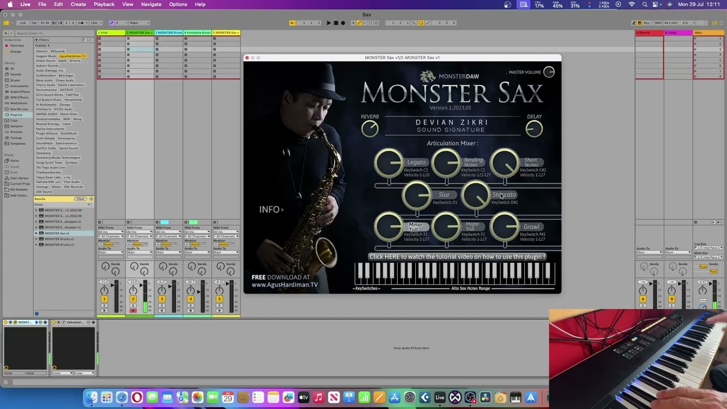Click the transport Record button

tap(342, 23)
